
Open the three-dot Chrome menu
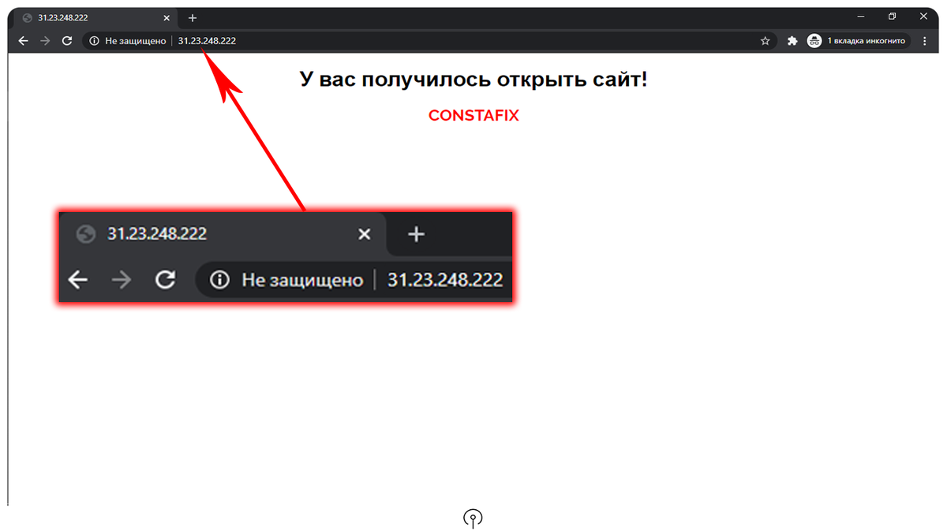(924, 40)
